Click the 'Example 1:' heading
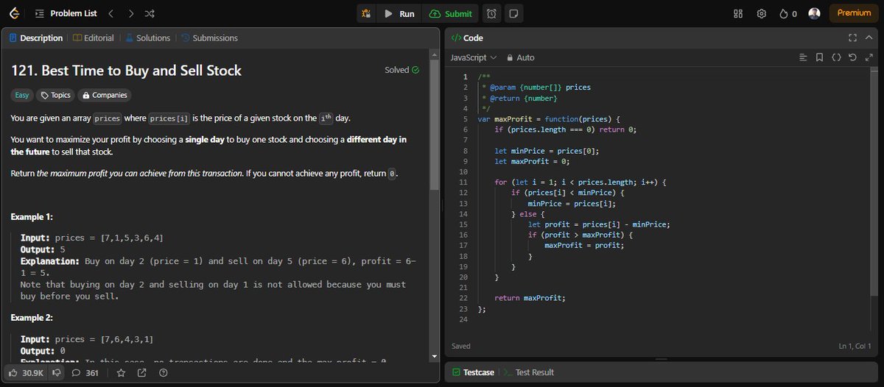884x387 pixels. tap(32, 217)
